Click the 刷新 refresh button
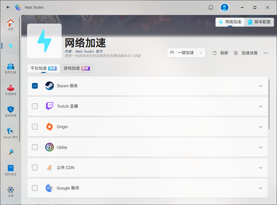This screenshot has height=205, width=277. tap(221, 53)
